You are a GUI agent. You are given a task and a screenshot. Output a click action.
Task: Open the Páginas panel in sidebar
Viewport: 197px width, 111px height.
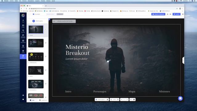tap(23, 56)
